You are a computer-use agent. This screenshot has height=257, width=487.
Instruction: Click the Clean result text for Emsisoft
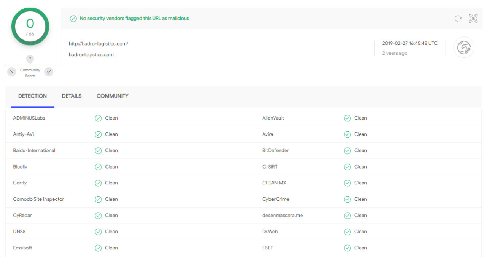tap(111, 248)
